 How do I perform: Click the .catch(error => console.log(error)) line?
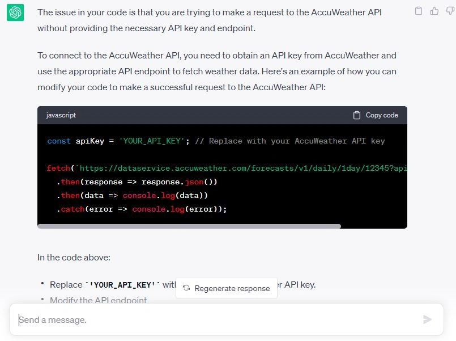tap(142, 209)
